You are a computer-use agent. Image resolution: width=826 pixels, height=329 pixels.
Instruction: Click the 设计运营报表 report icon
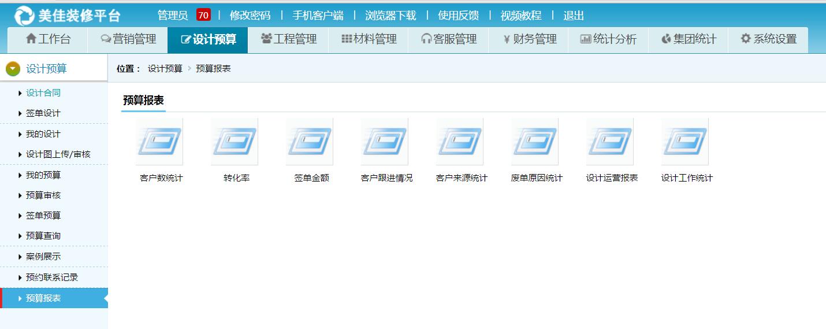pyautogui.click(x=610, y=142)
